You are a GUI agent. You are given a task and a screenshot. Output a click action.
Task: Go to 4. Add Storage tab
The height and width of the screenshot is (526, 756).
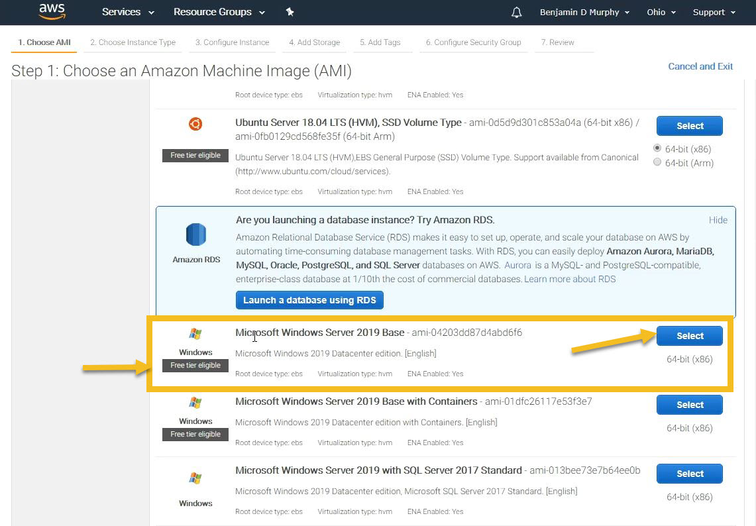coord(314,42)
